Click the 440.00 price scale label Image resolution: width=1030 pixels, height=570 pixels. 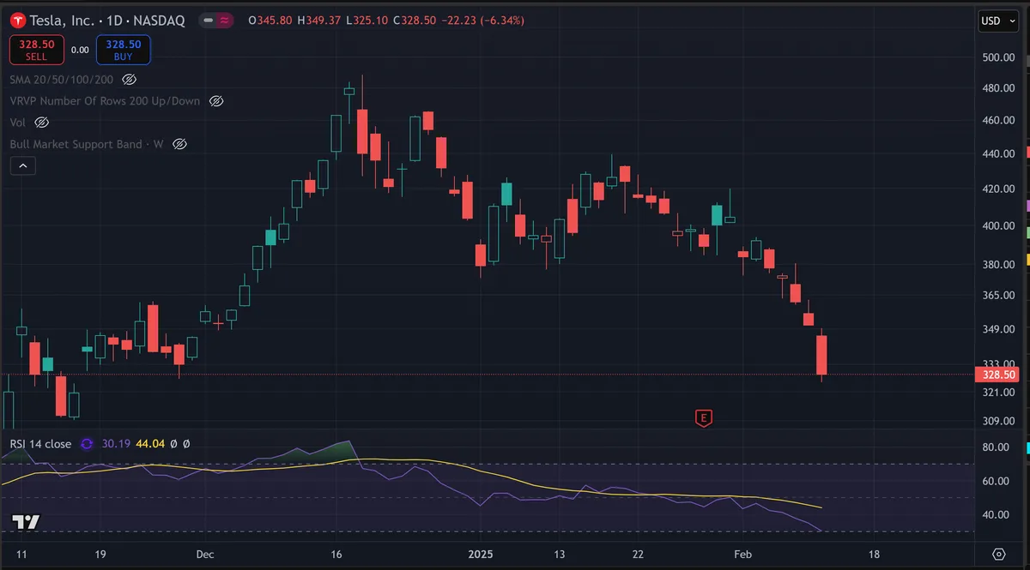point(999,154)
